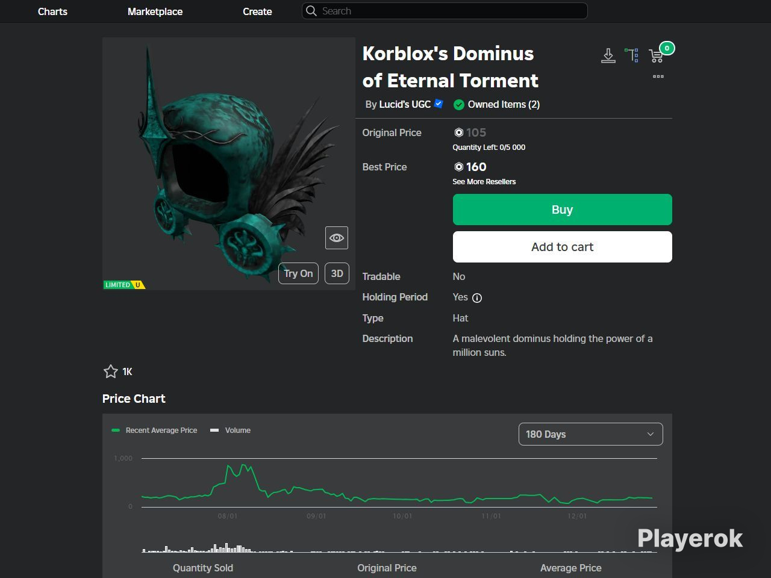Click the Robux icon next to 160
This screenshot has height=578, width=771.
[458, 167]
